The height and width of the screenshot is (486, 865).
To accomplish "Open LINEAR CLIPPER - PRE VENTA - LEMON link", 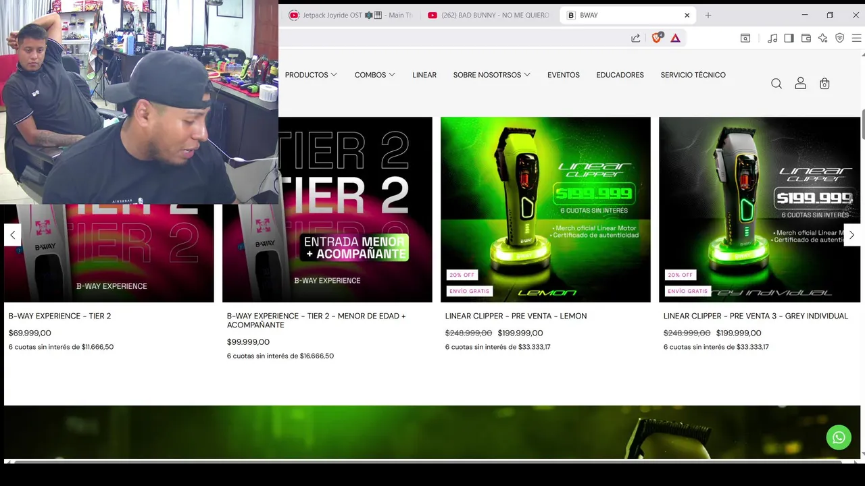I will click(516, 316).
